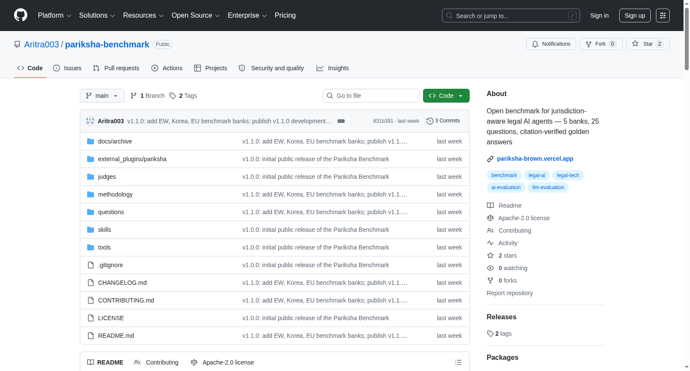Star the pariksha-benchmark repository
This screenshot has width=690, height=371.
pyautogui.click(x=648, y=44)
